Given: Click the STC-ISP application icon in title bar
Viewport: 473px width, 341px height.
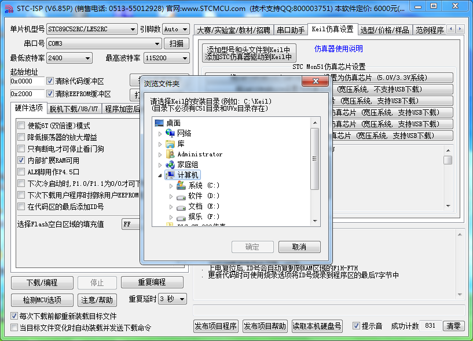Looking at the screenshot, I should tap(9, 9).
